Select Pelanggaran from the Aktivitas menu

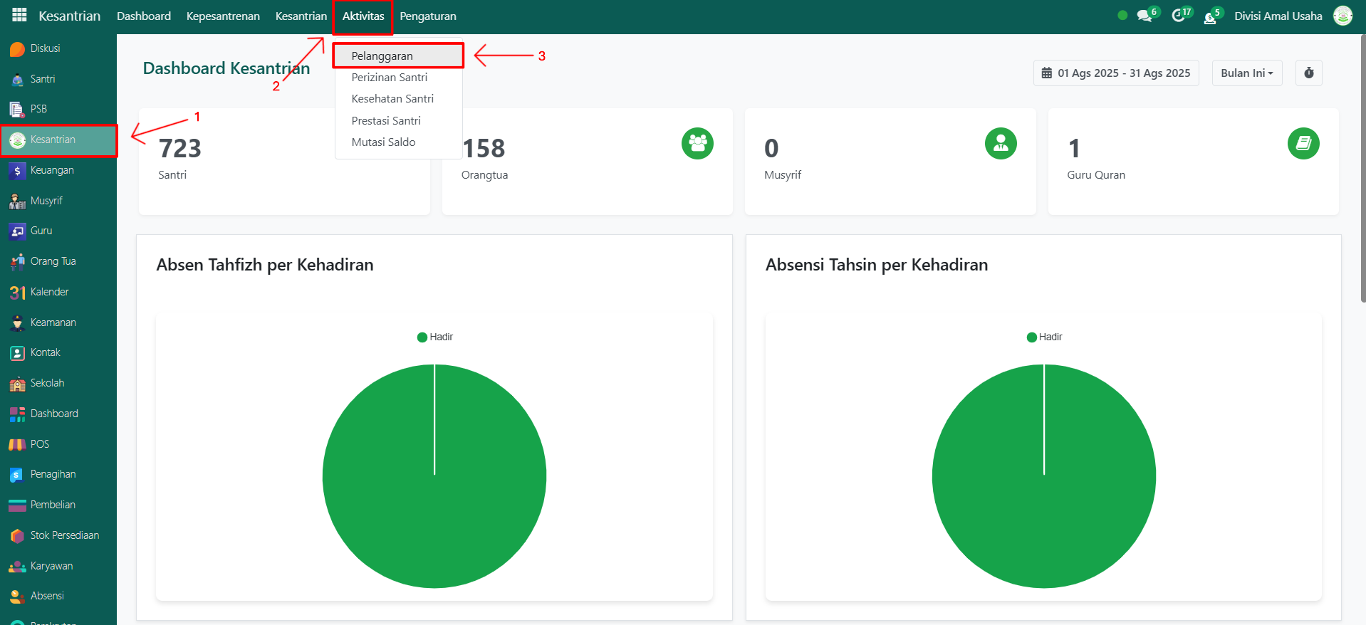(382, 56)
